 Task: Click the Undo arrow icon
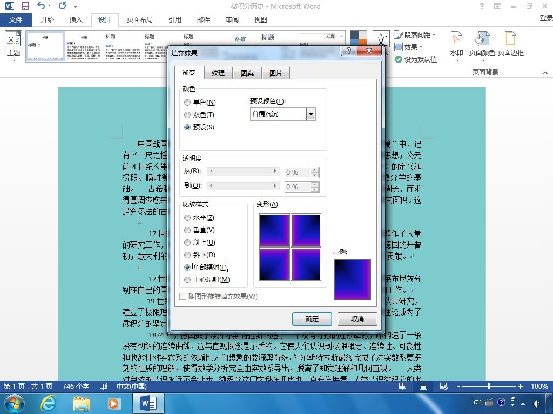(x=41, y=5)
